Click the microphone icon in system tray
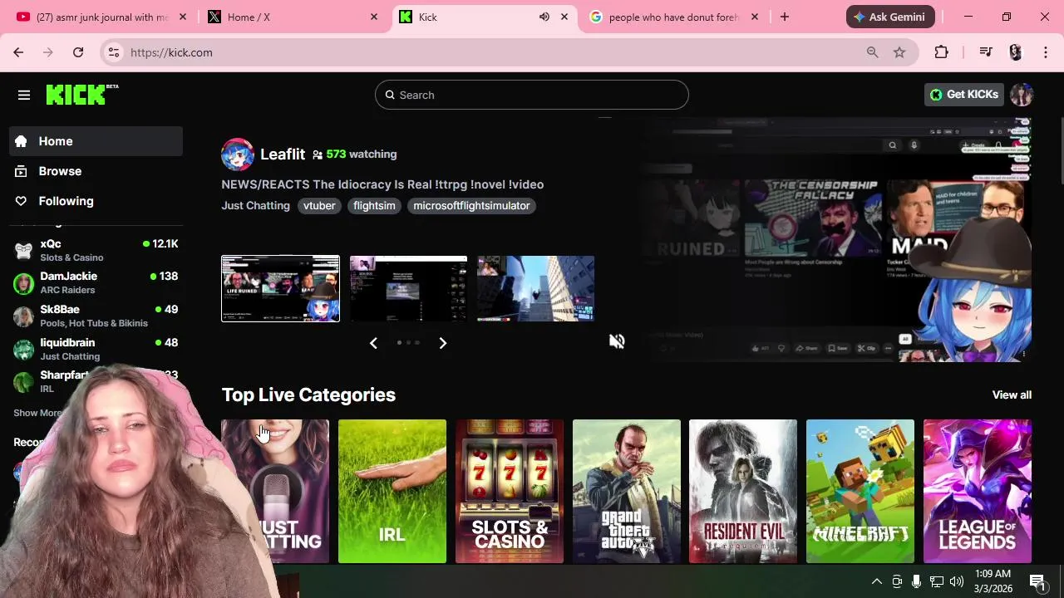The width and height of the screenshot is (1064, 598). click(916, 581)
